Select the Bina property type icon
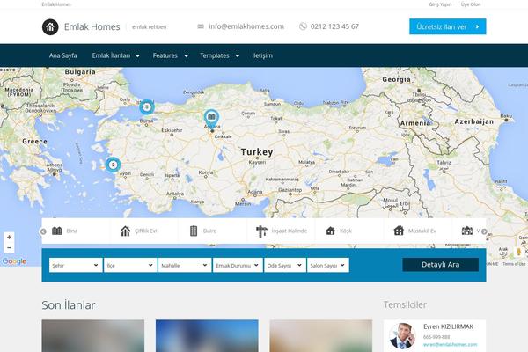Viewport: 528px width, 352px height. click(x=57, y=231)
